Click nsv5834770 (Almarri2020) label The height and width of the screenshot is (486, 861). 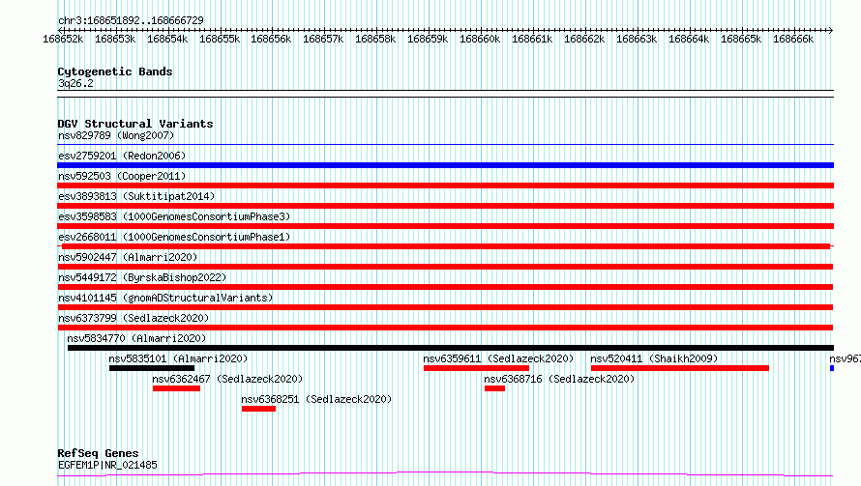tap(136, 338)
